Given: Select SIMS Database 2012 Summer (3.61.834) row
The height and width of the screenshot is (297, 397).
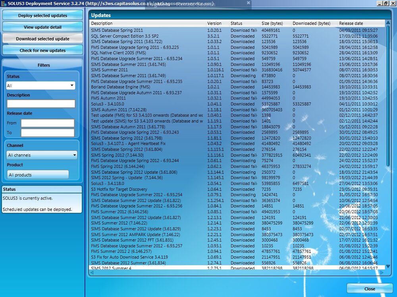Looking at the screenshot, I should point(237,263).
